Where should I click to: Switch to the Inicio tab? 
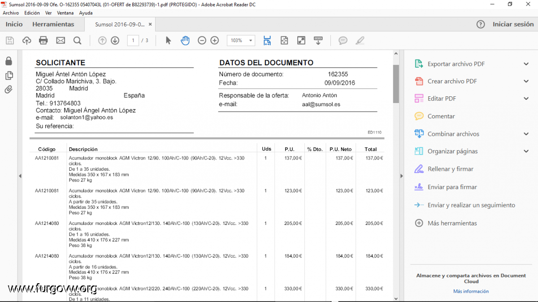coord(14,25)
